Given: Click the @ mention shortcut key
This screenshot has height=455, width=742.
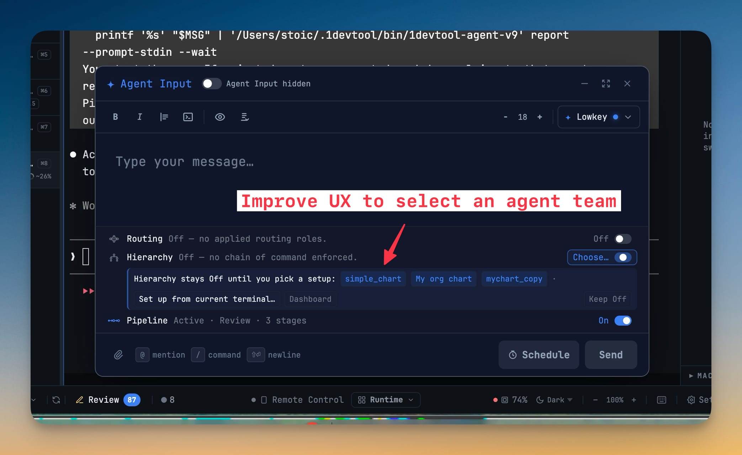Looking at the screenshot, I should pyautogui.click(x=142, y=355).
